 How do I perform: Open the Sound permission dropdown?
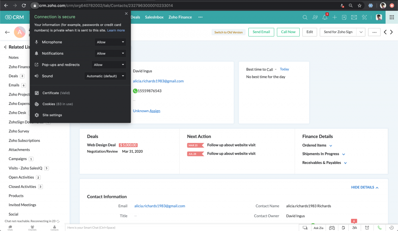(x=105, y=76)
